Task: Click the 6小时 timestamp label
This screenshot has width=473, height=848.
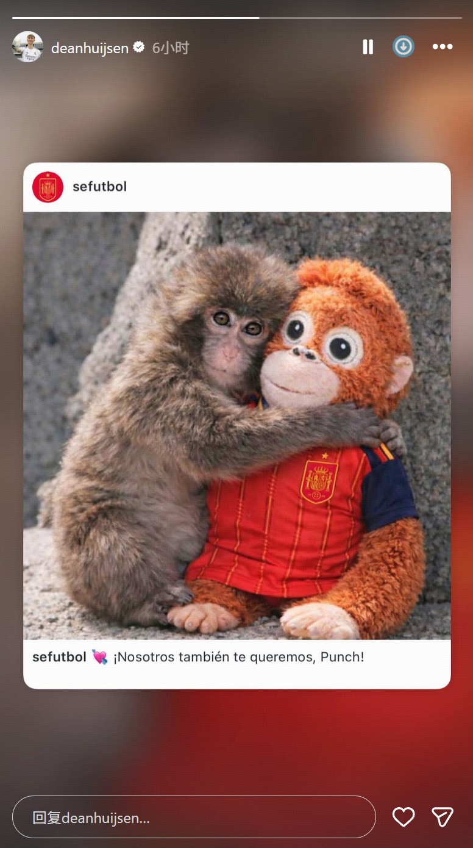Action: pos(170,48)
